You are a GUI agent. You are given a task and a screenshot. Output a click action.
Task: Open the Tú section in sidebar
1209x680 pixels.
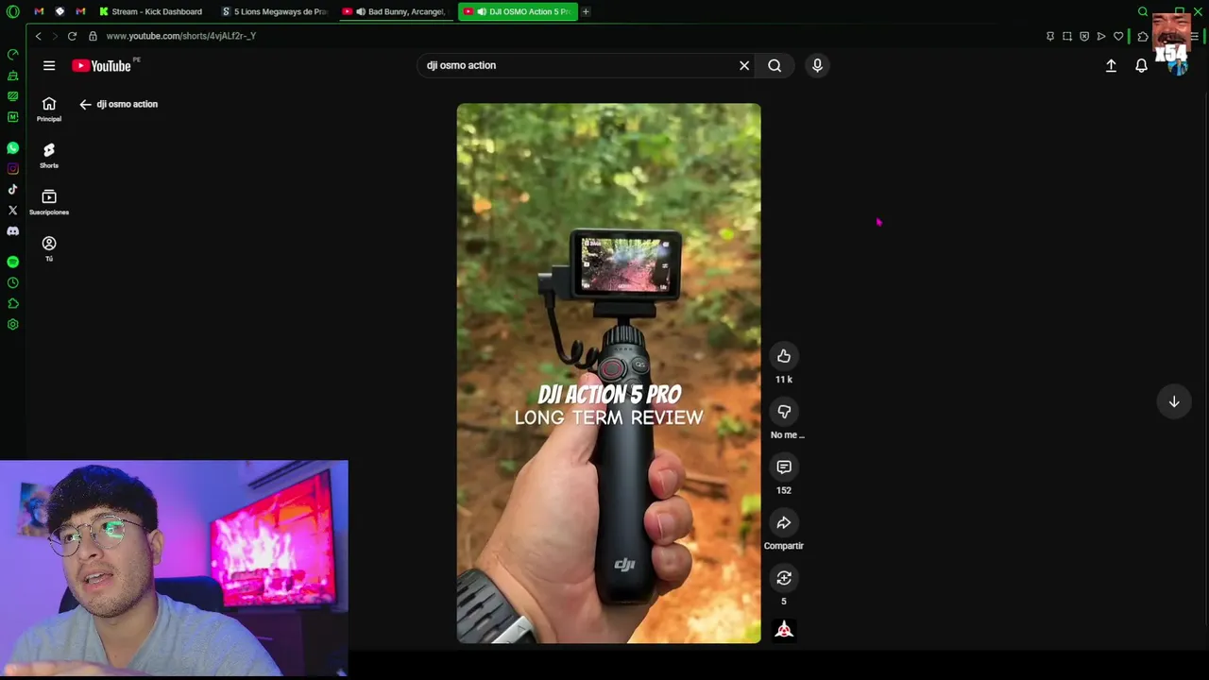pos(49,248)
